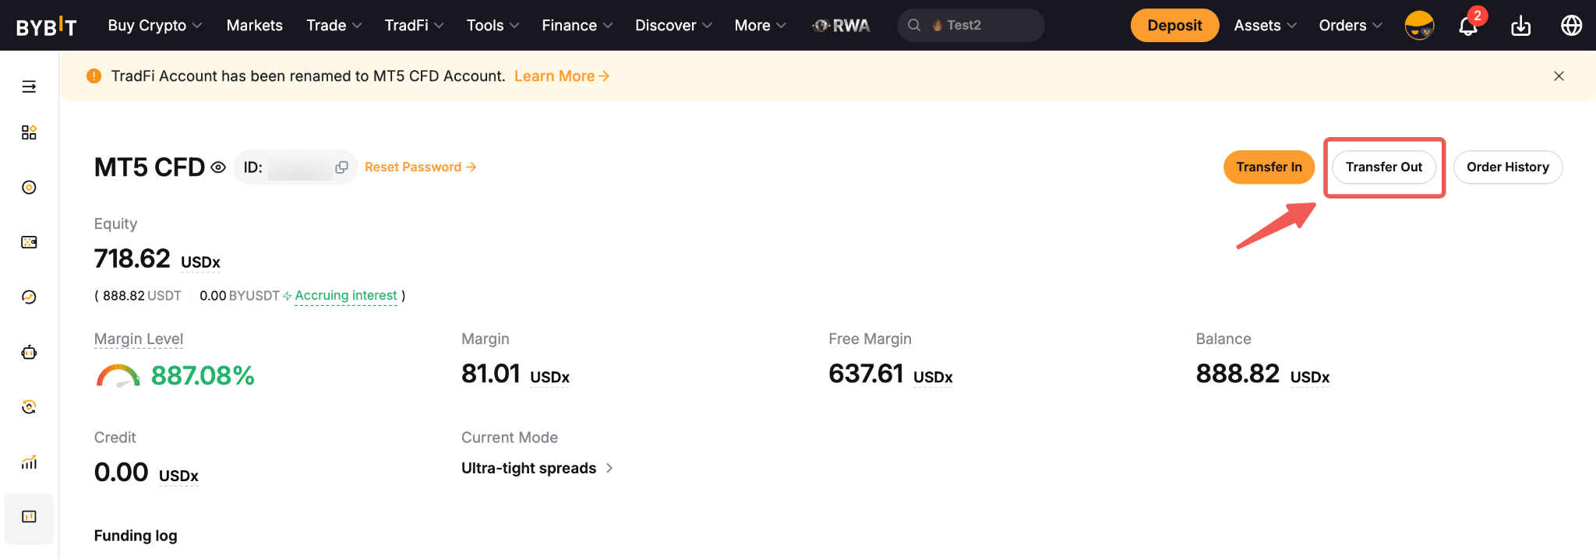Click the Margin Level label
Viewport: 1596px width, 559px height.
coord(139,339)
